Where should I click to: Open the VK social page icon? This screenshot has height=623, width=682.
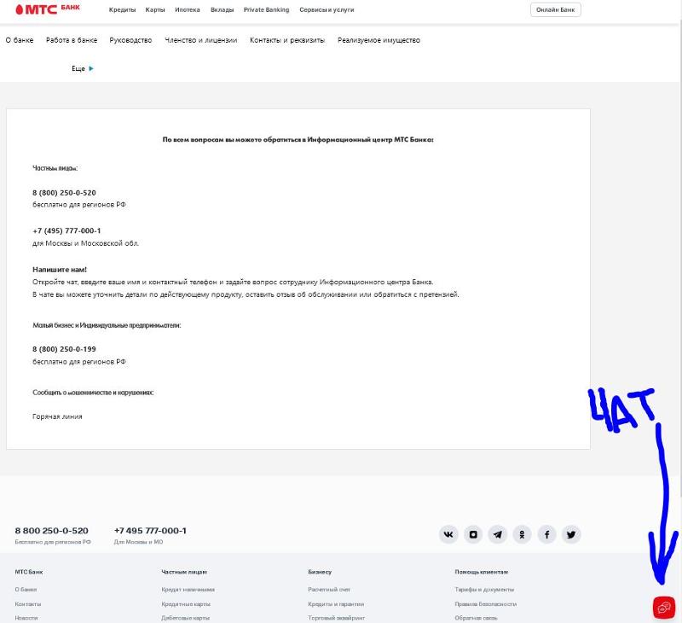tap(448, 533)
